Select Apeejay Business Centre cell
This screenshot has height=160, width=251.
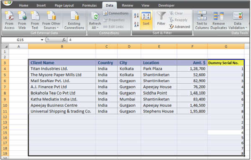(62, 105)
